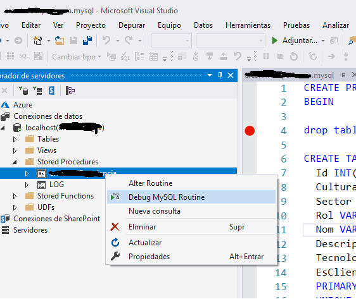
Task: Open the solution platform combo box
Action: tap(230, 40)
